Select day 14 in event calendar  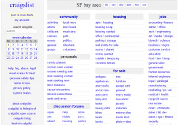[36, 49]
